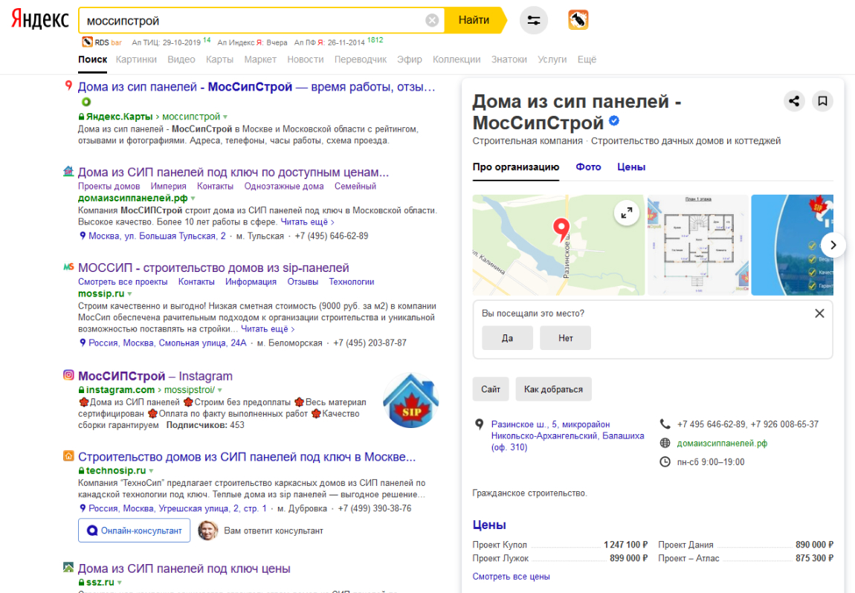Expand 'Читать ещё' in the mossip.ru snippet
855x593 pixels.
click(x=268, y=328)
